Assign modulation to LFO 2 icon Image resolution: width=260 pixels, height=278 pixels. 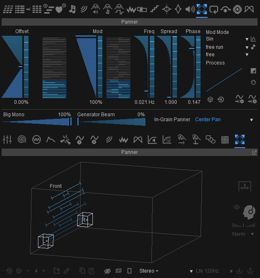252,99
